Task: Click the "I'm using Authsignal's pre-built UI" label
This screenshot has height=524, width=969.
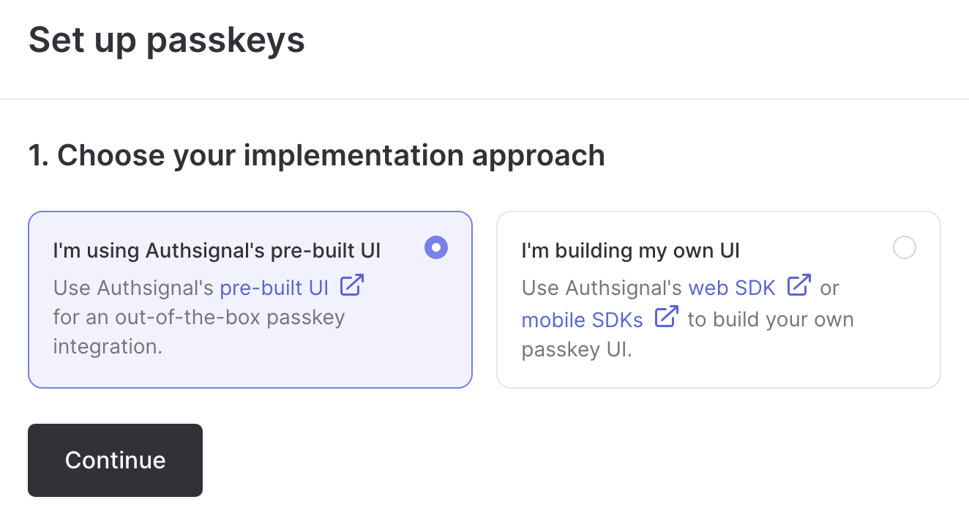Action: click(x=217, y=250)
